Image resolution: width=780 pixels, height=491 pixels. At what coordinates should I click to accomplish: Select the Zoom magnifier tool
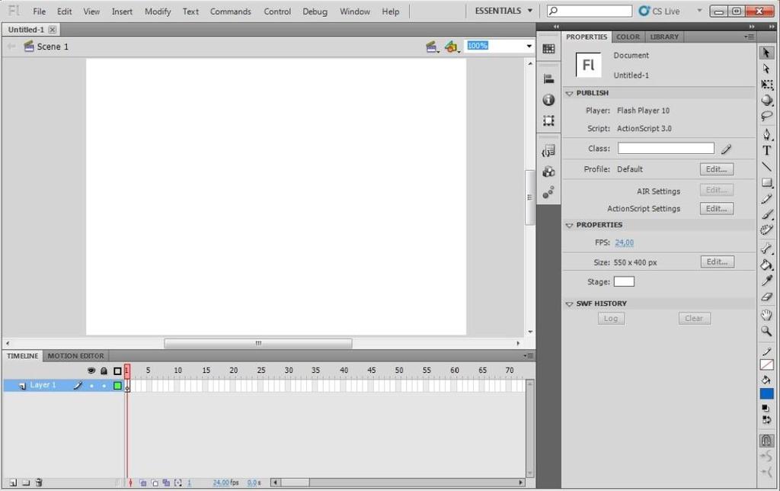pyautogui.click(x=766, y=331)
